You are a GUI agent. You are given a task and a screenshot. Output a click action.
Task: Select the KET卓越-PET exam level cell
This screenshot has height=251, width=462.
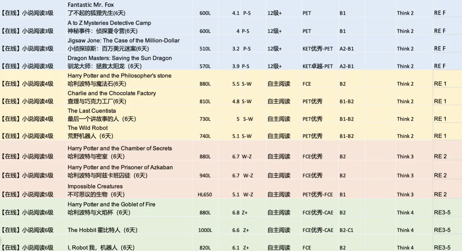[x=317, y=66]
